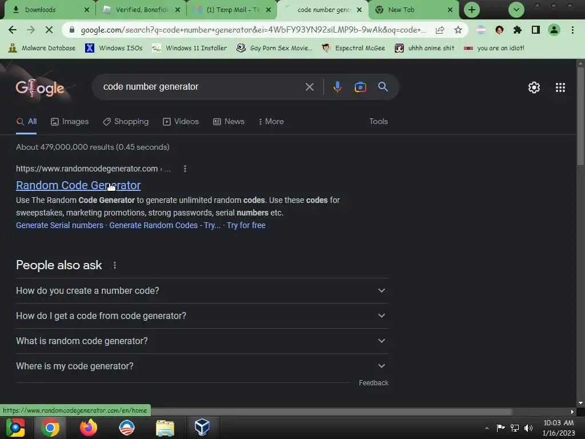Open Google quick settings gear
Screen dimensions: 585x439
coord(534,87)
